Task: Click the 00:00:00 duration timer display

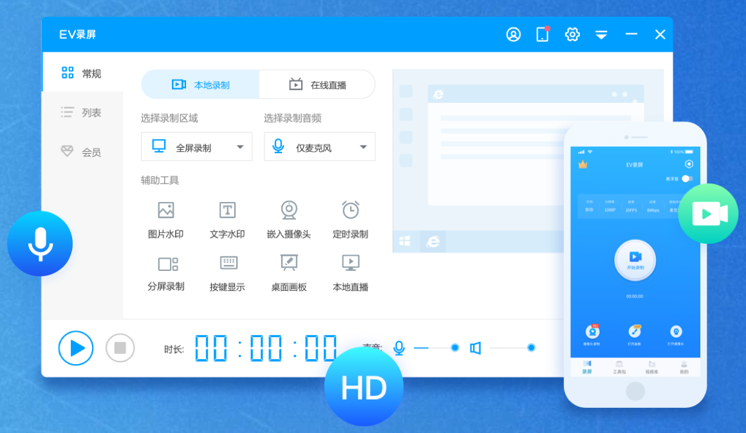Action: coord(266,348)
